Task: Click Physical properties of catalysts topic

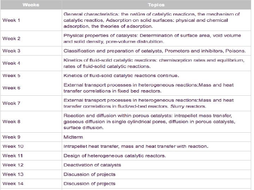Action: [x=152, y=38]
